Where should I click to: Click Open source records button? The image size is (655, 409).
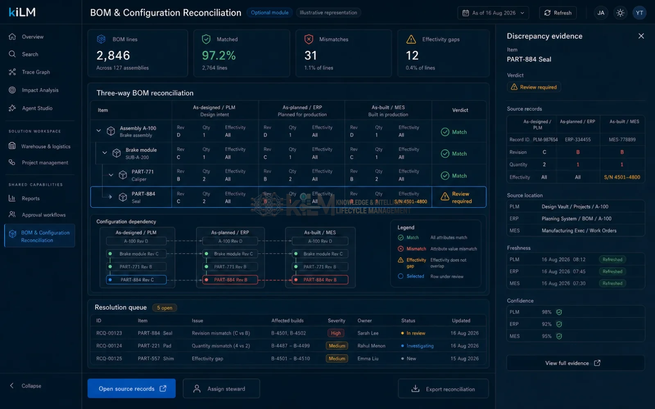131,389
